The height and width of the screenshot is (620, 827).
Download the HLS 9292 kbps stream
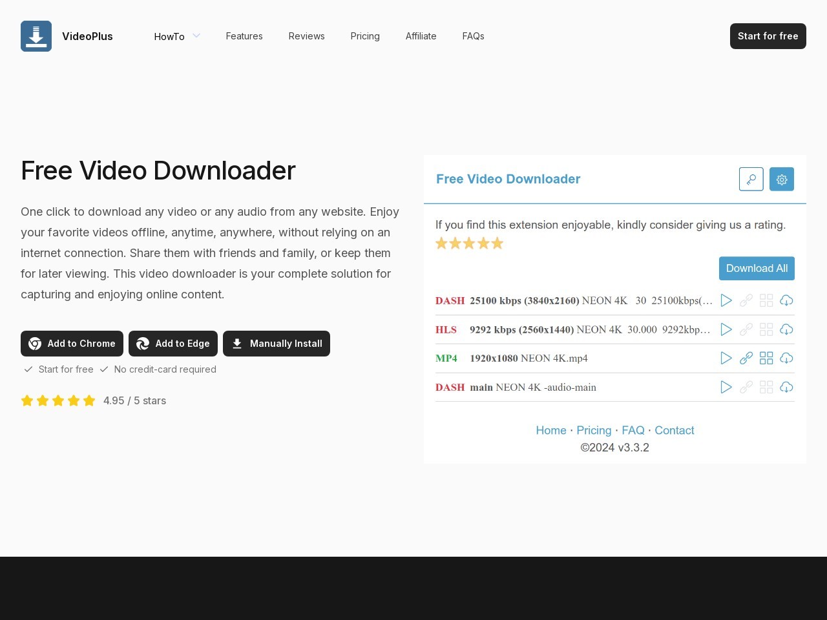point(786,329)
